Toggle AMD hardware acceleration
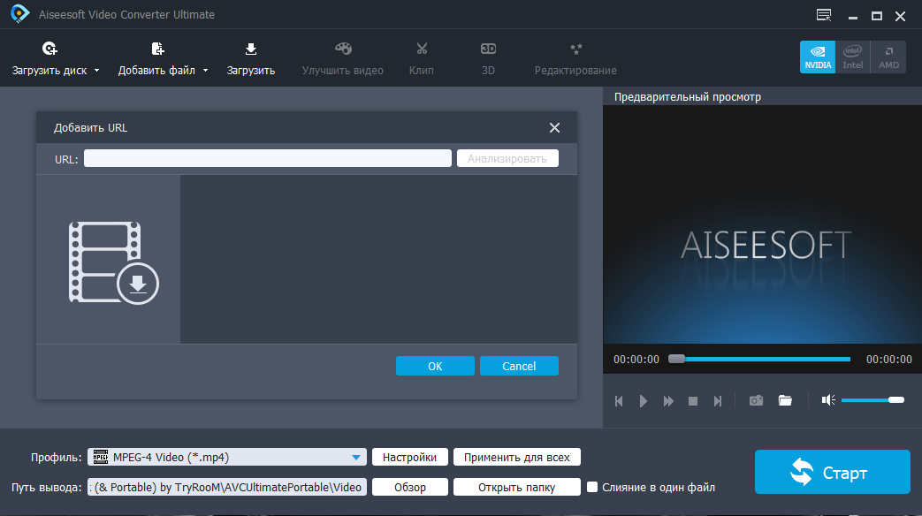Screen dimensions: 922x516 point(888,57)
